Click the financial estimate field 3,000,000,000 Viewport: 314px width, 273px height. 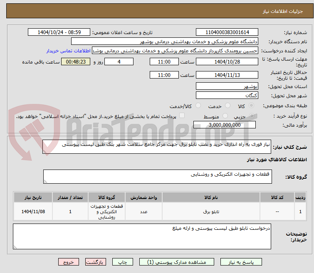[x=225, y=125]
